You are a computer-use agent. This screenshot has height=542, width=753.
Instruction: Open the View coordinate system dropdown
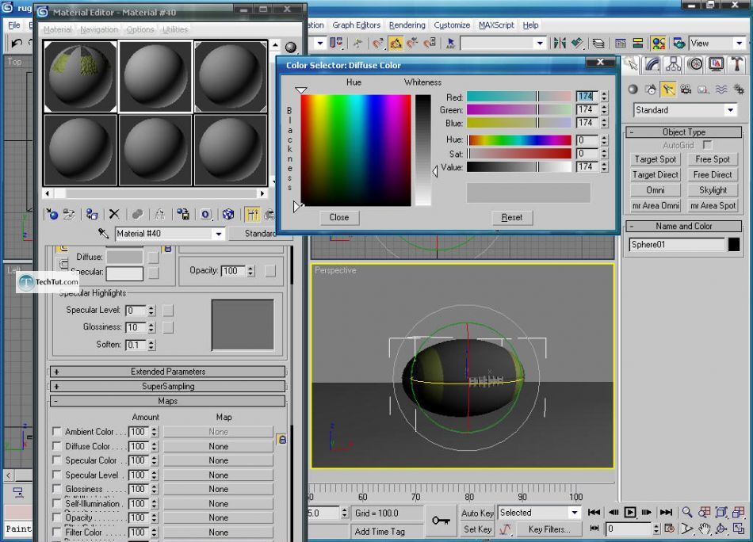click(x=739, y=44)
